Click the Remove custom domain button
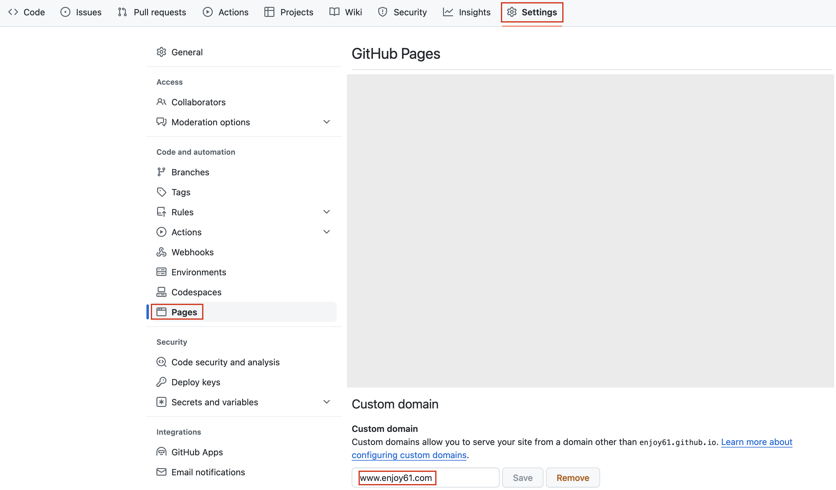The width and height of the screenshot is (836, 490). click(573, 477)
